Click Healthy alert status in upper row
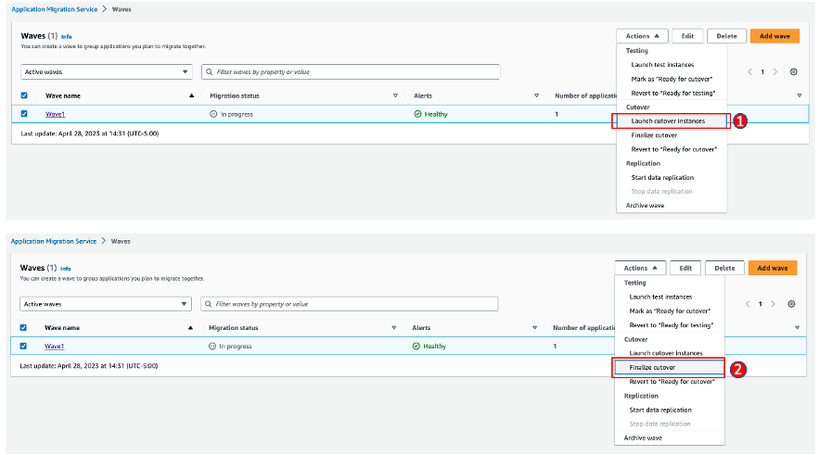Image resolution: width=819 pixels, height=455 pixels. 431,114
